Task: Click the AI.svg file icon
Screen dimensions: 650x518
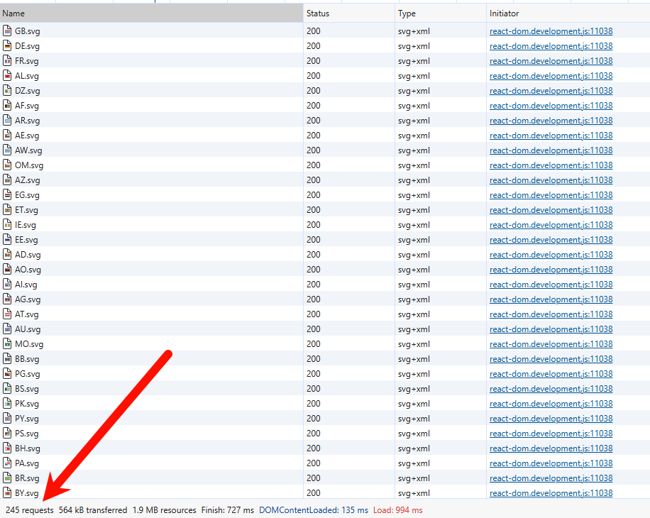Action: [x=7, y=285]
